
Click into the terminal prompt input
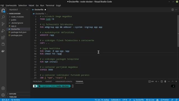(x=73, y=86)
